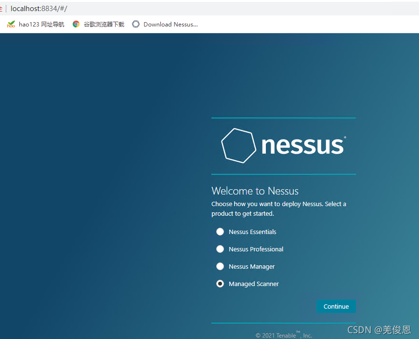Screen dimensions: 419x339
Task: Click the Nessus Manager label text
Action: pos(252,267)
